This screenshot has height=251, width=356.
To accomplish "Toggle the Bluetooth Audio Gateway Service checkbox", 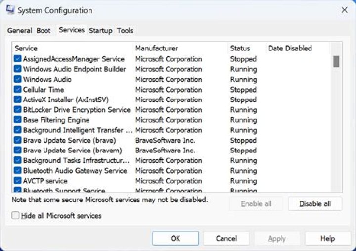I will pos(18,171).
